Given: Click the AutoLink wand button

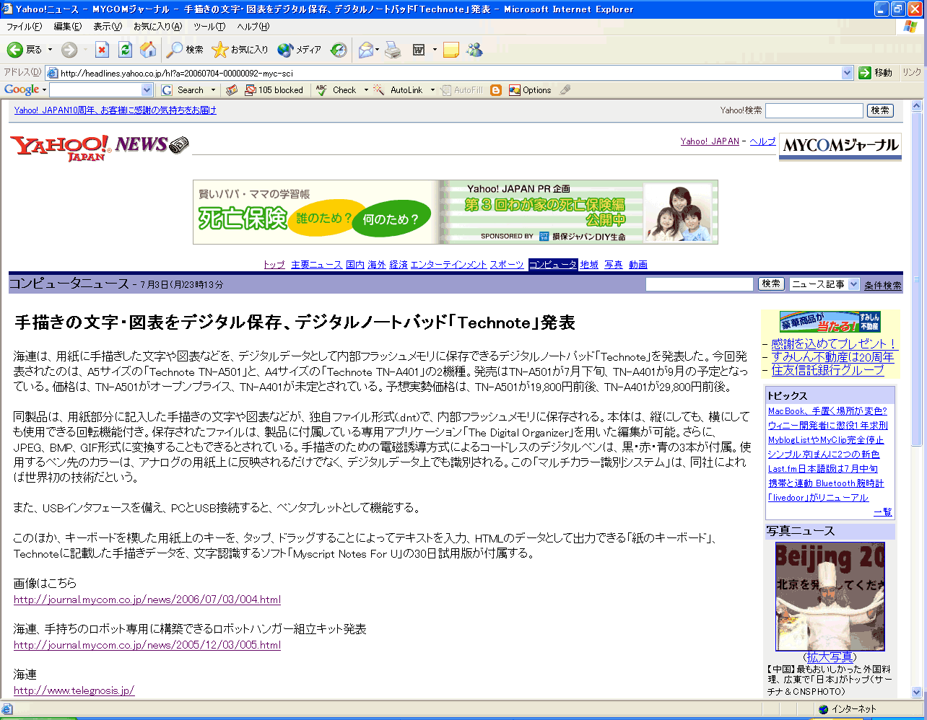Looking at the screenshot, I should [399, 90].
